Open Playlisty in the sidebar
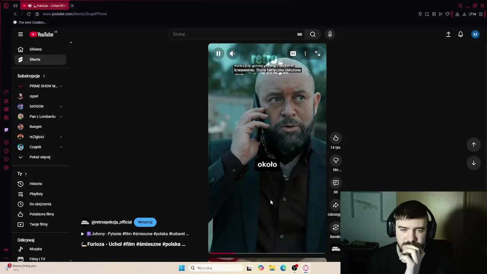Screen dimensions: 487x274 point(40,194)
